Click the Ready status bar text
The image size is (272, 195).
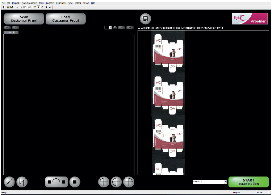(4, 192)
